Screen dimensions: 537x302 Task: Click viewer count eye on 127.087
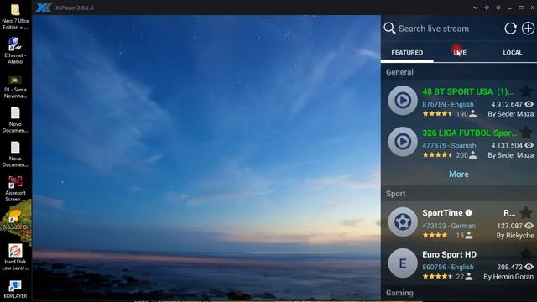[529, 226]
